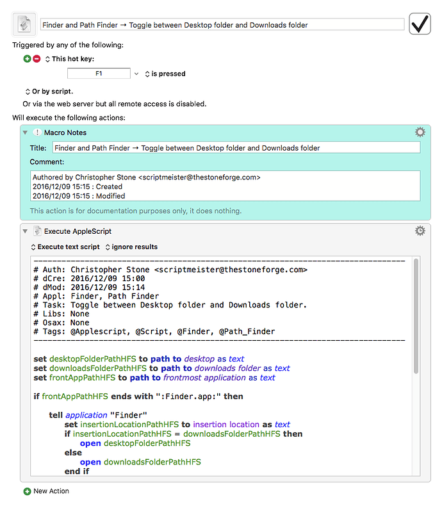Toggle the macro enabled checkmark

[420, 24]
